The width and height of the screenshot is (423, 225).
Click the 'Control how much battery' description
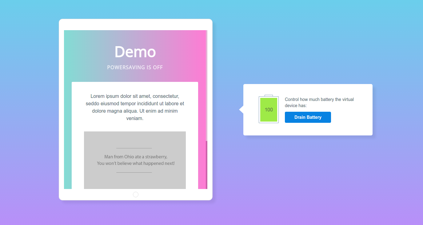click(319, 102)
